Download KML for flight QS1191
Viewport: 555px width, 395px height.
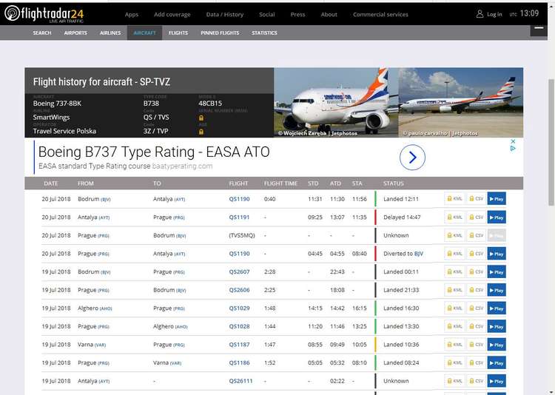(x=454, y=217)
